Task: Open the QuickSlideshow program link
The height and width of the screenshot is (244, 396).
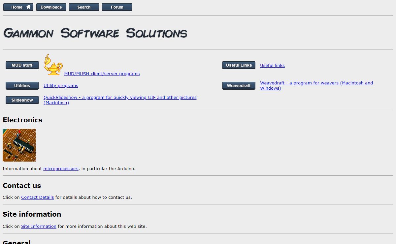Action: [120, 100]
